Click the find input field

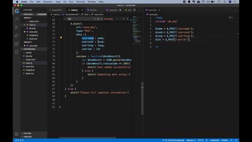coord(80,19)
